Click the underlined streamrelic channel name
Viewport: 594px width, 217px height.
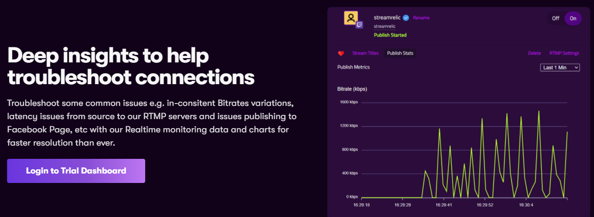[x=384, y=26]
